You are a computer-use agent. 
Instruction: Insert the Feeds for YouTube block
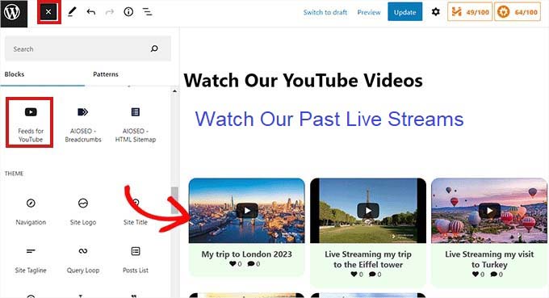[31, 123]
